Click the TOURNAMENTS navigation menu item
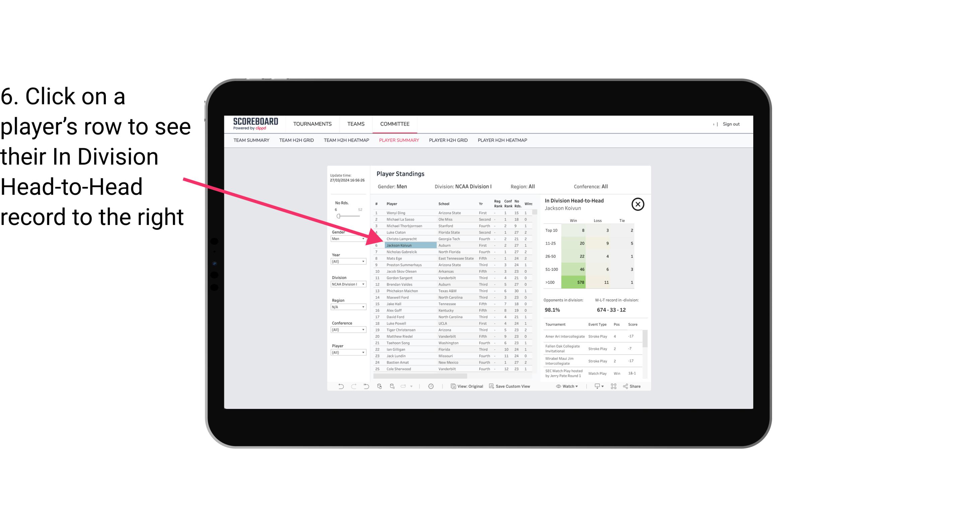This screenshot has width=974, height=524. pos(313,124)
